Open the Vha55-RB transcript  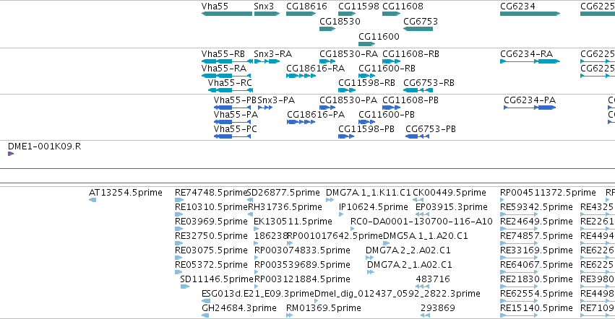tap(227, 61)
